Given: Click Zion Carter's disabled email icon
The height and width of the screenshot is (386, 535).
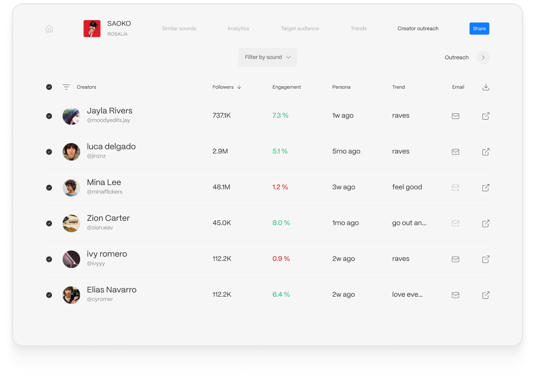Looking at the screenshot, I should tap(455, 224).
